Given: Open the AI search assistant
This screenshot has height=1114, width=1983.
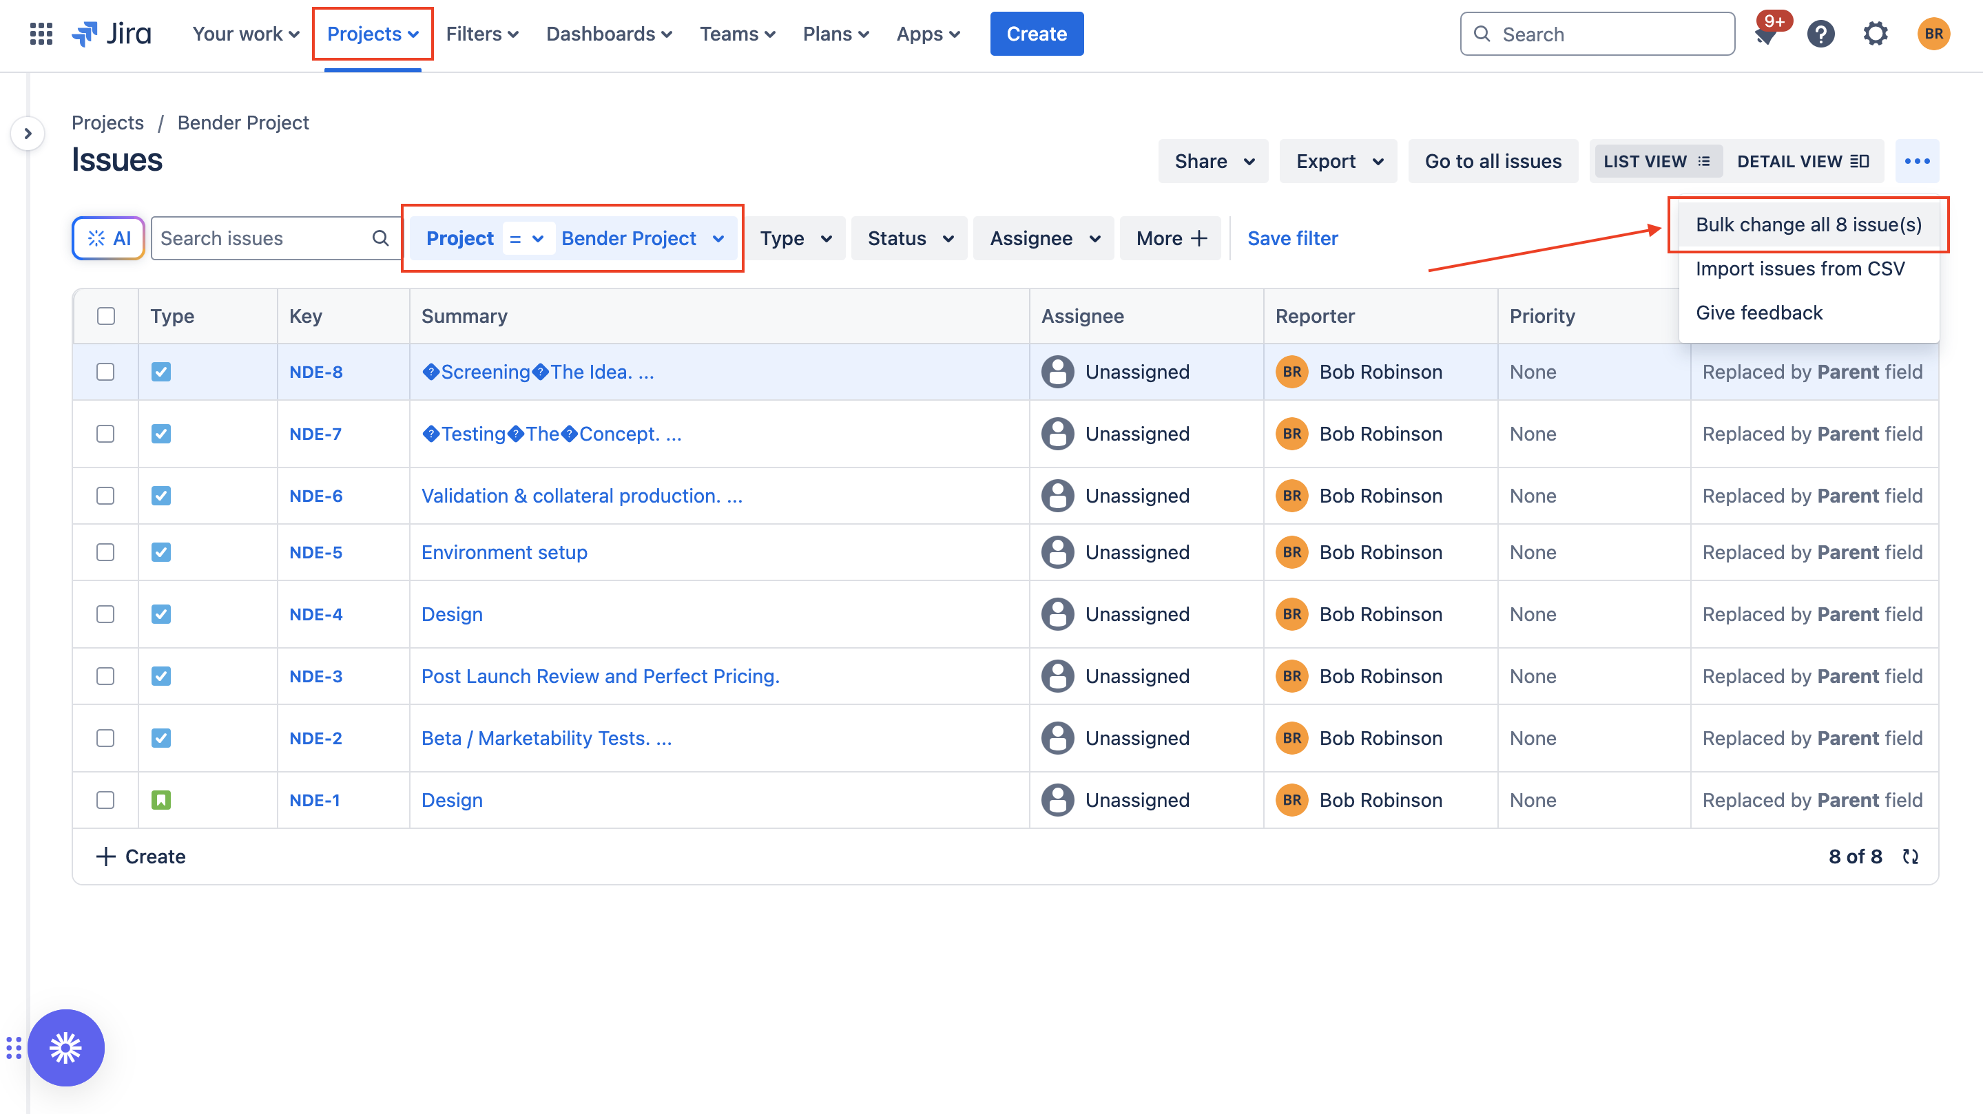Looking at the screenshot, I should [x=107, y=238].
